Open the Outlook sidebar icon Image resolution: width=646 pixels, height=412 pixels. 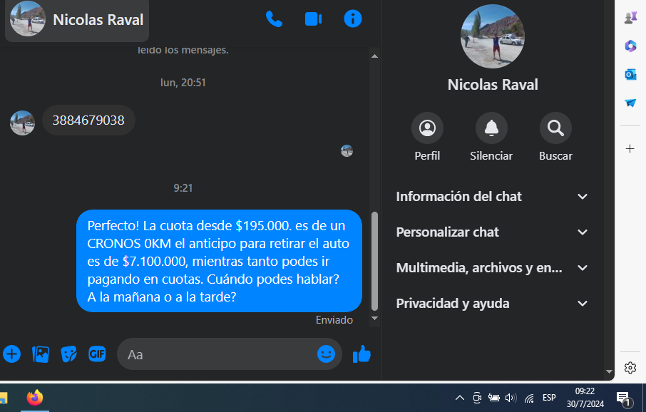[x=630, y=75]
